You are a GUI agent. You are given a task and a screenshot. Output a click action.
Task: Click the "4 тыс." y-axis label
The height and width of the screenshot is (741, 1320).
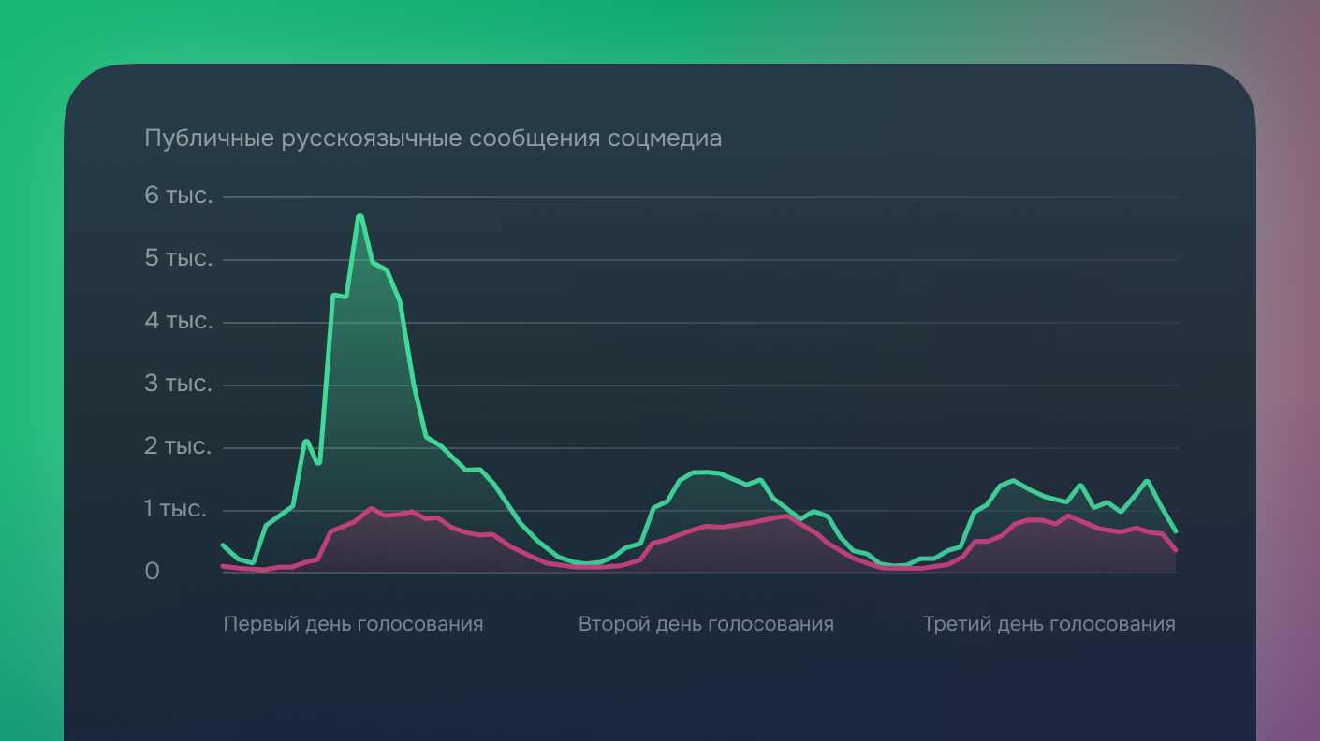tap(178, 322)
